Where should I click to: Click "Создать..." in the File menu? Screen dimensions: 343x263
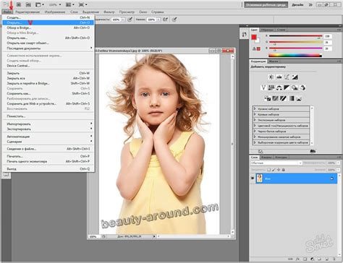(48, 17)
